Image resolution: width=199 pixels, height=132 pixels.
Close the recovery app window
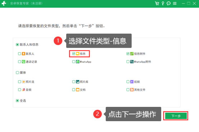194,4
